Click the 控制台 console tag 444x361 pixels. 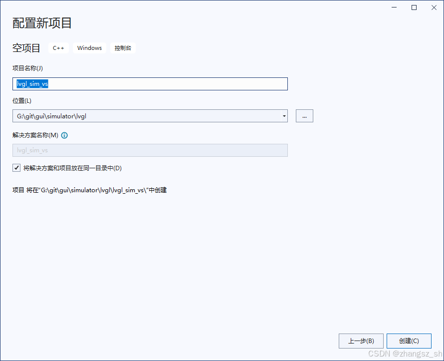pos(123,48)
